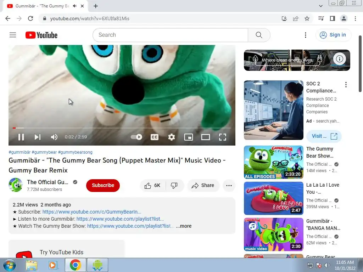Screen dimensions: 363x272
Task: Mute tab via speaker icon on tab
Action: point(74,6)
